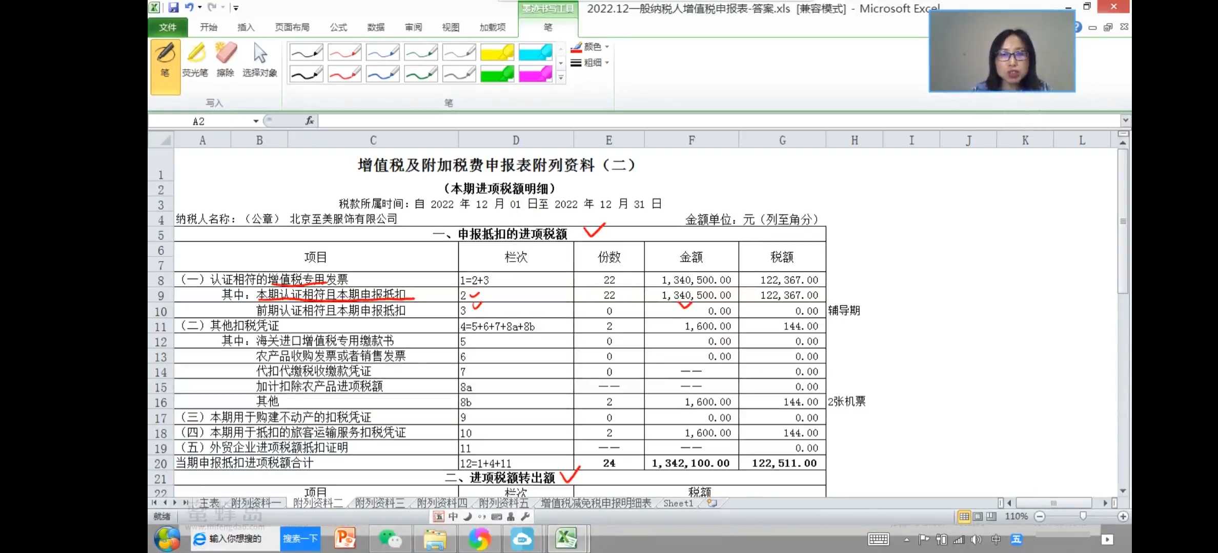
Task: Click zoom in plus button
Action: pos(1123,516)
